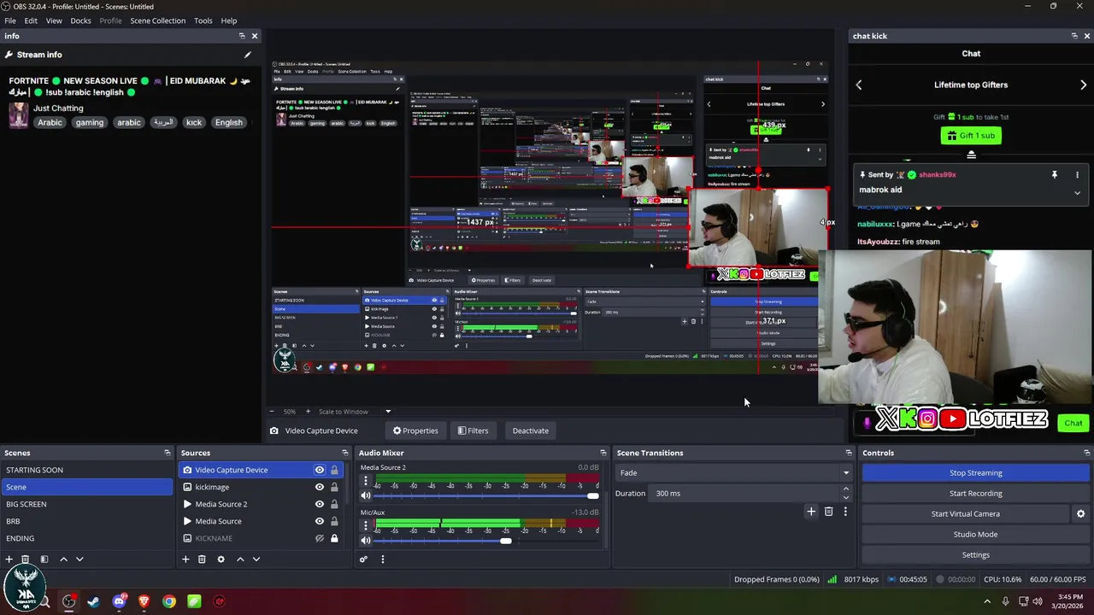Hide Media Source 2 source

(320, 504)
